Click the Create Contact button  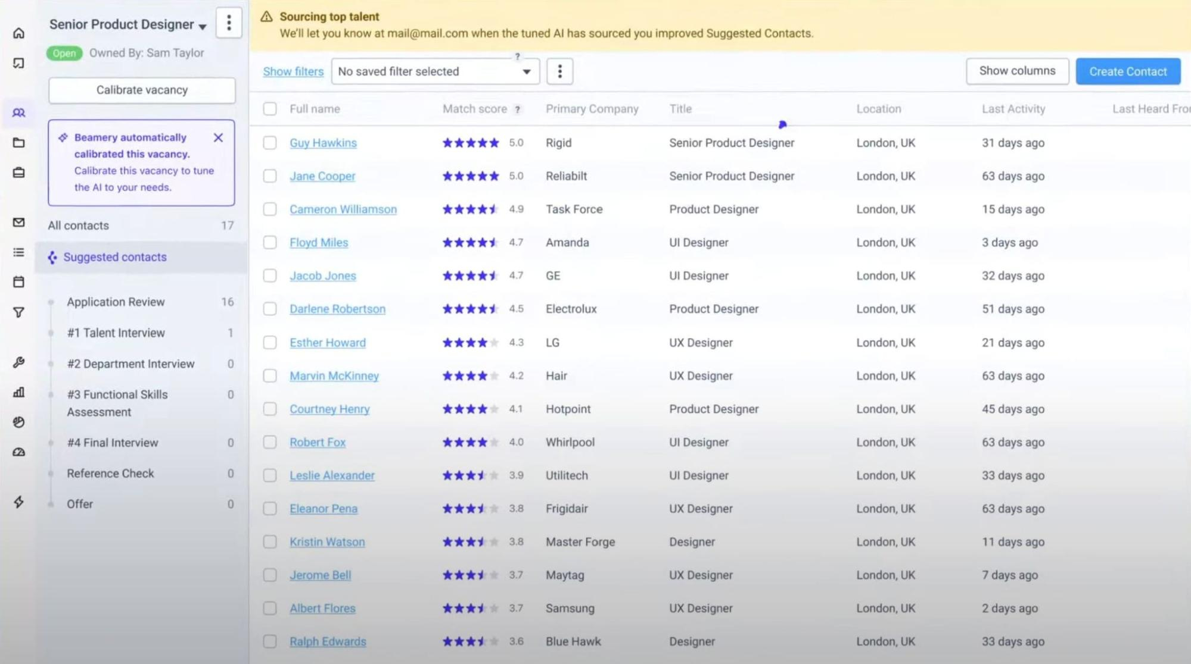(x=1127, y=71)
